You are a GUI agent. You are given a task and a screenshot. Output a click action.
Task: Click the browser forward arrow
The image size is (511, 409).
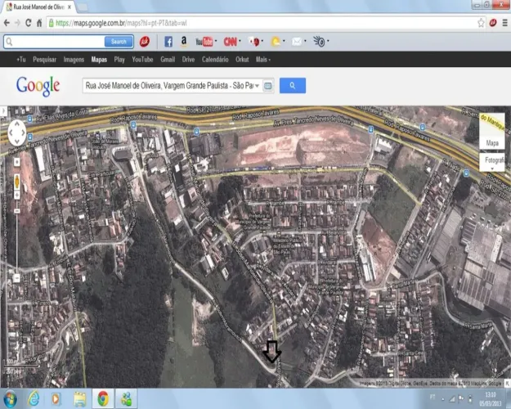[x=17, y=23]
